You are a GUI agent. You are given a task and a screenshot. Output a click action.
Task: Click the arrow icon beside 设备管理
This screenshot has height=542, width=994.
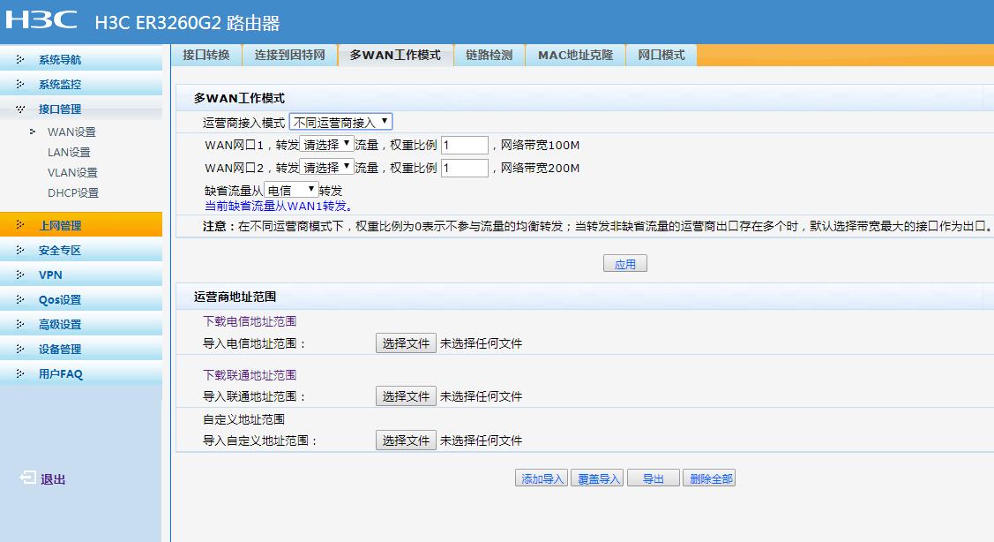(x=20, y=349)
